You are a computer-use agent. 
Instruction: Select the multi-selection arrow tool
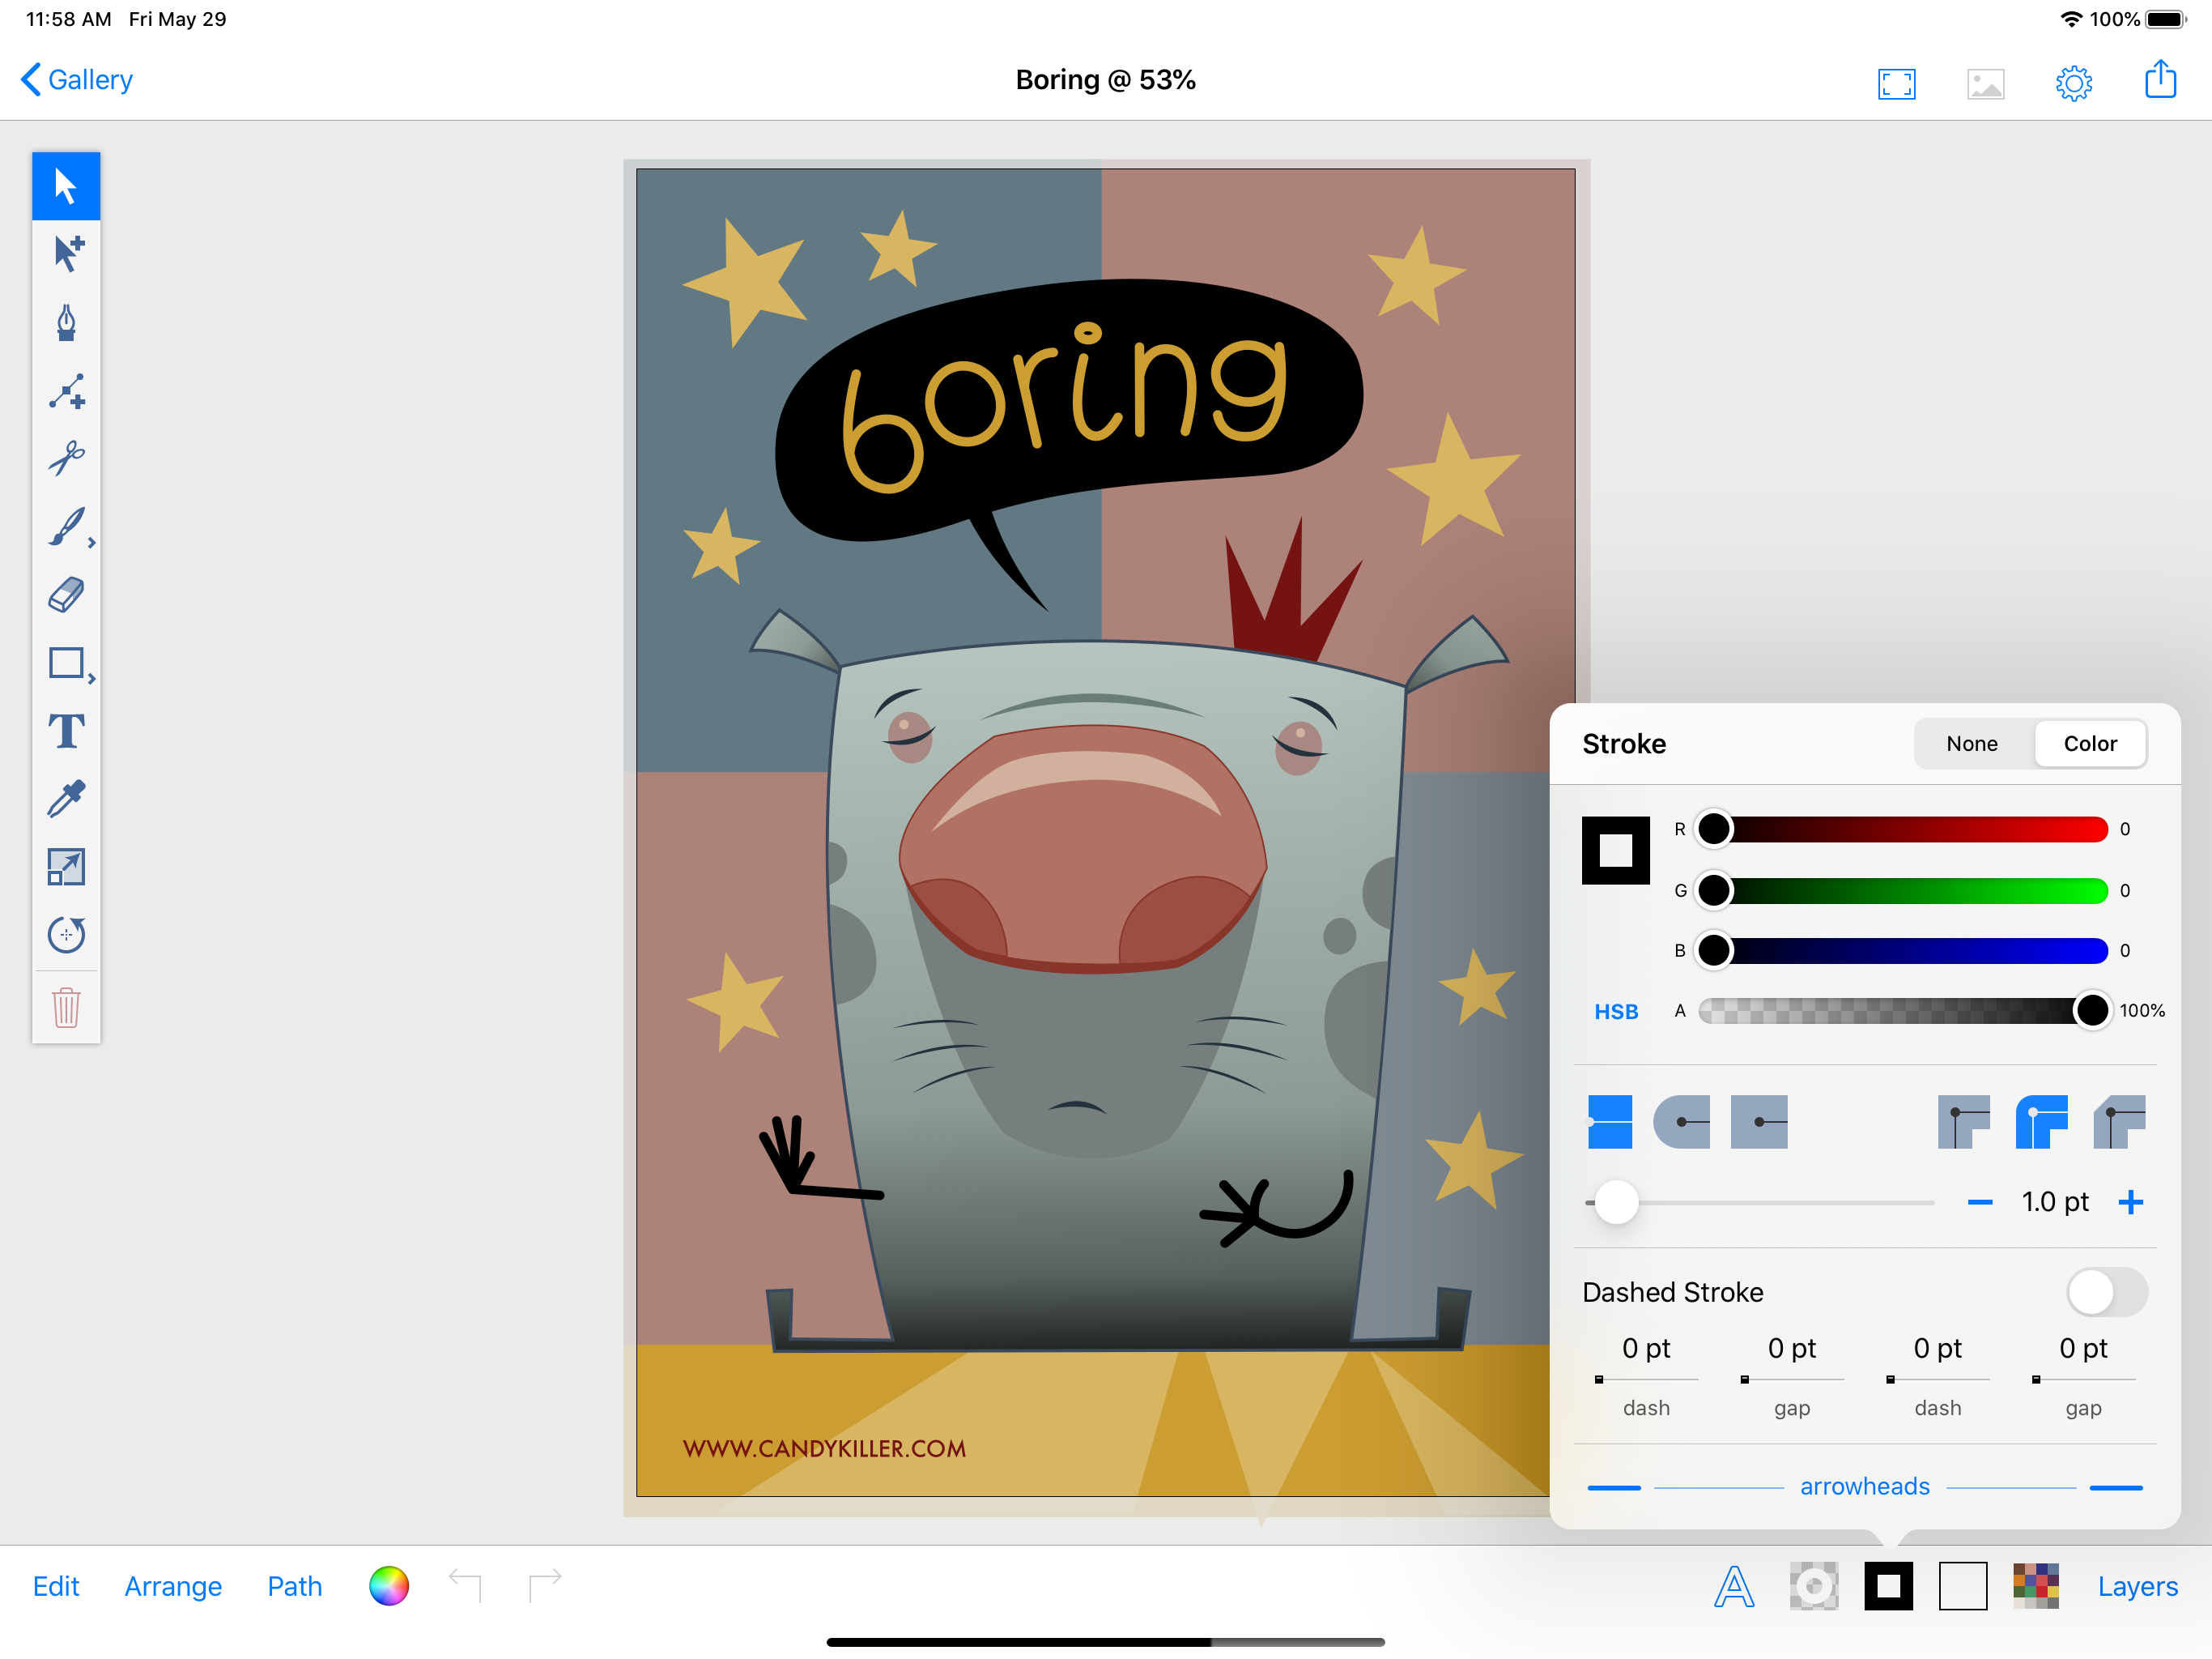[66, 254]
